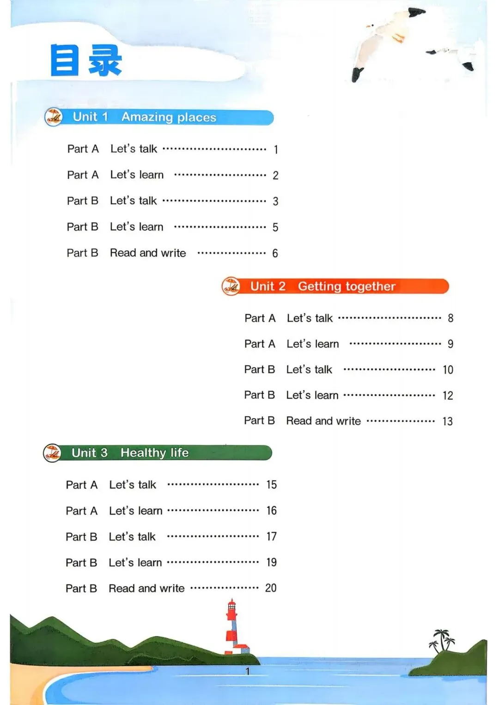The height and width of the screenshot is (705, 499).
Task: Select the Unit 2 Getting together banner
Action: coord(335,286)
